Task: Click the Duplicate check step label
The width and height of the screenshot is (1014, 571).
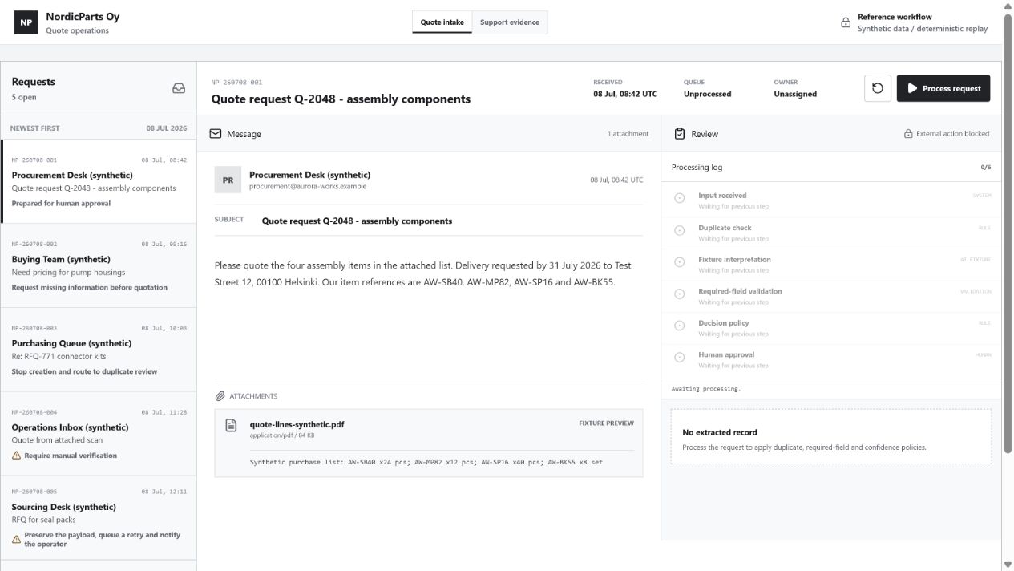Action: (725, 228)
